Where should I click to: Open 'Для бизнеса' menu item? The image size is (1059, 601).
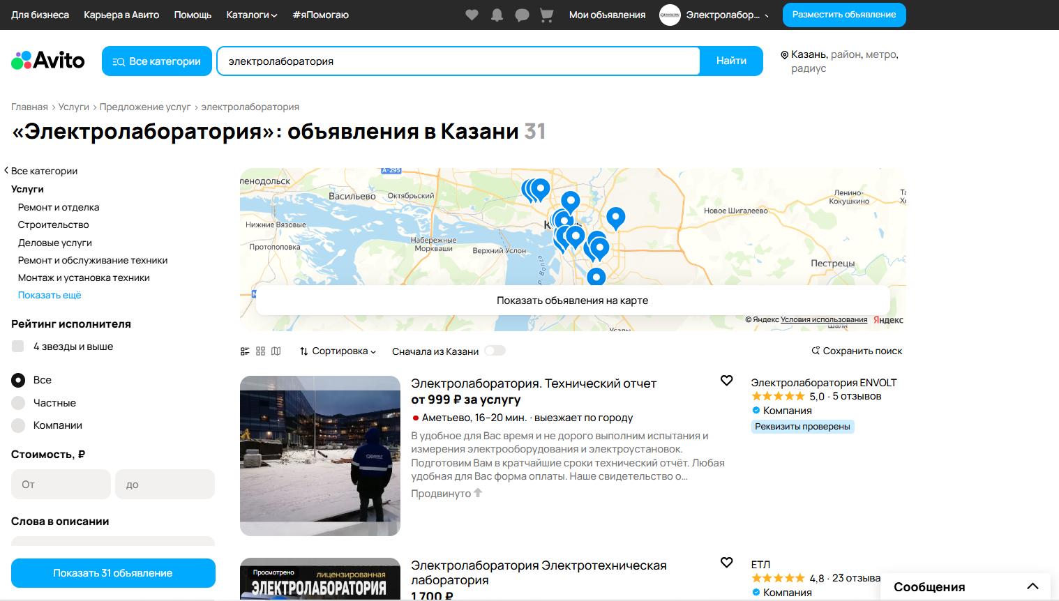click(40, 15)
